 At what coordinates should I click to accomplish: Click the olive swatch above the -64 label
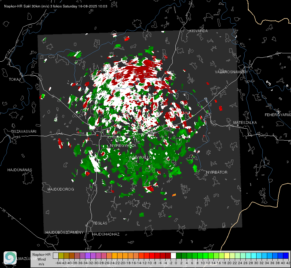pos(61,255)
